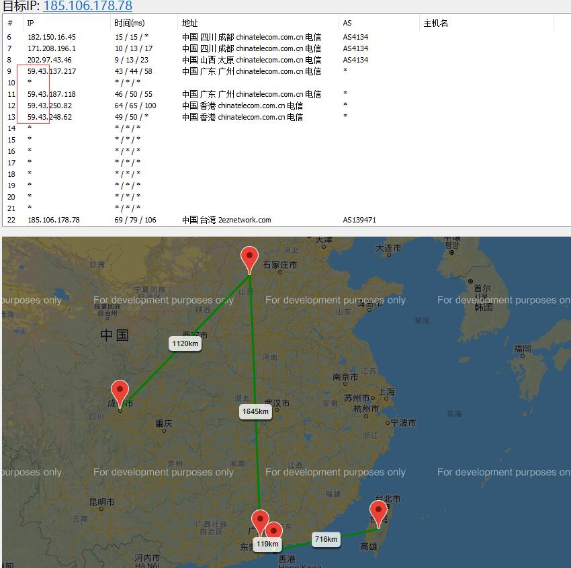
Task: Click row number 21 in the hop list
Action: 11,209
